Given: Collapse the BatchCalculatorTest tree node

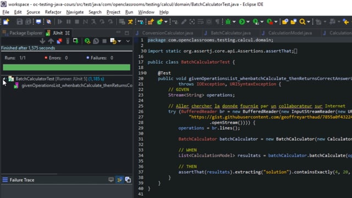Looking at the screenshot, I should (x=4, y=79).
